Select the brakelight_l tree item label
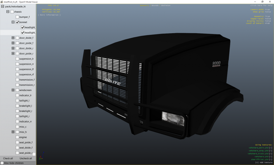 26,106
